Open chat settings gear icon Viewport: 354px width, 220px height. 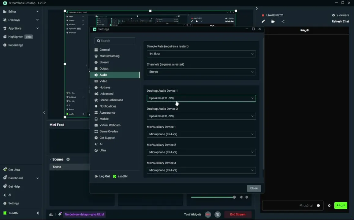click(329, 206)
